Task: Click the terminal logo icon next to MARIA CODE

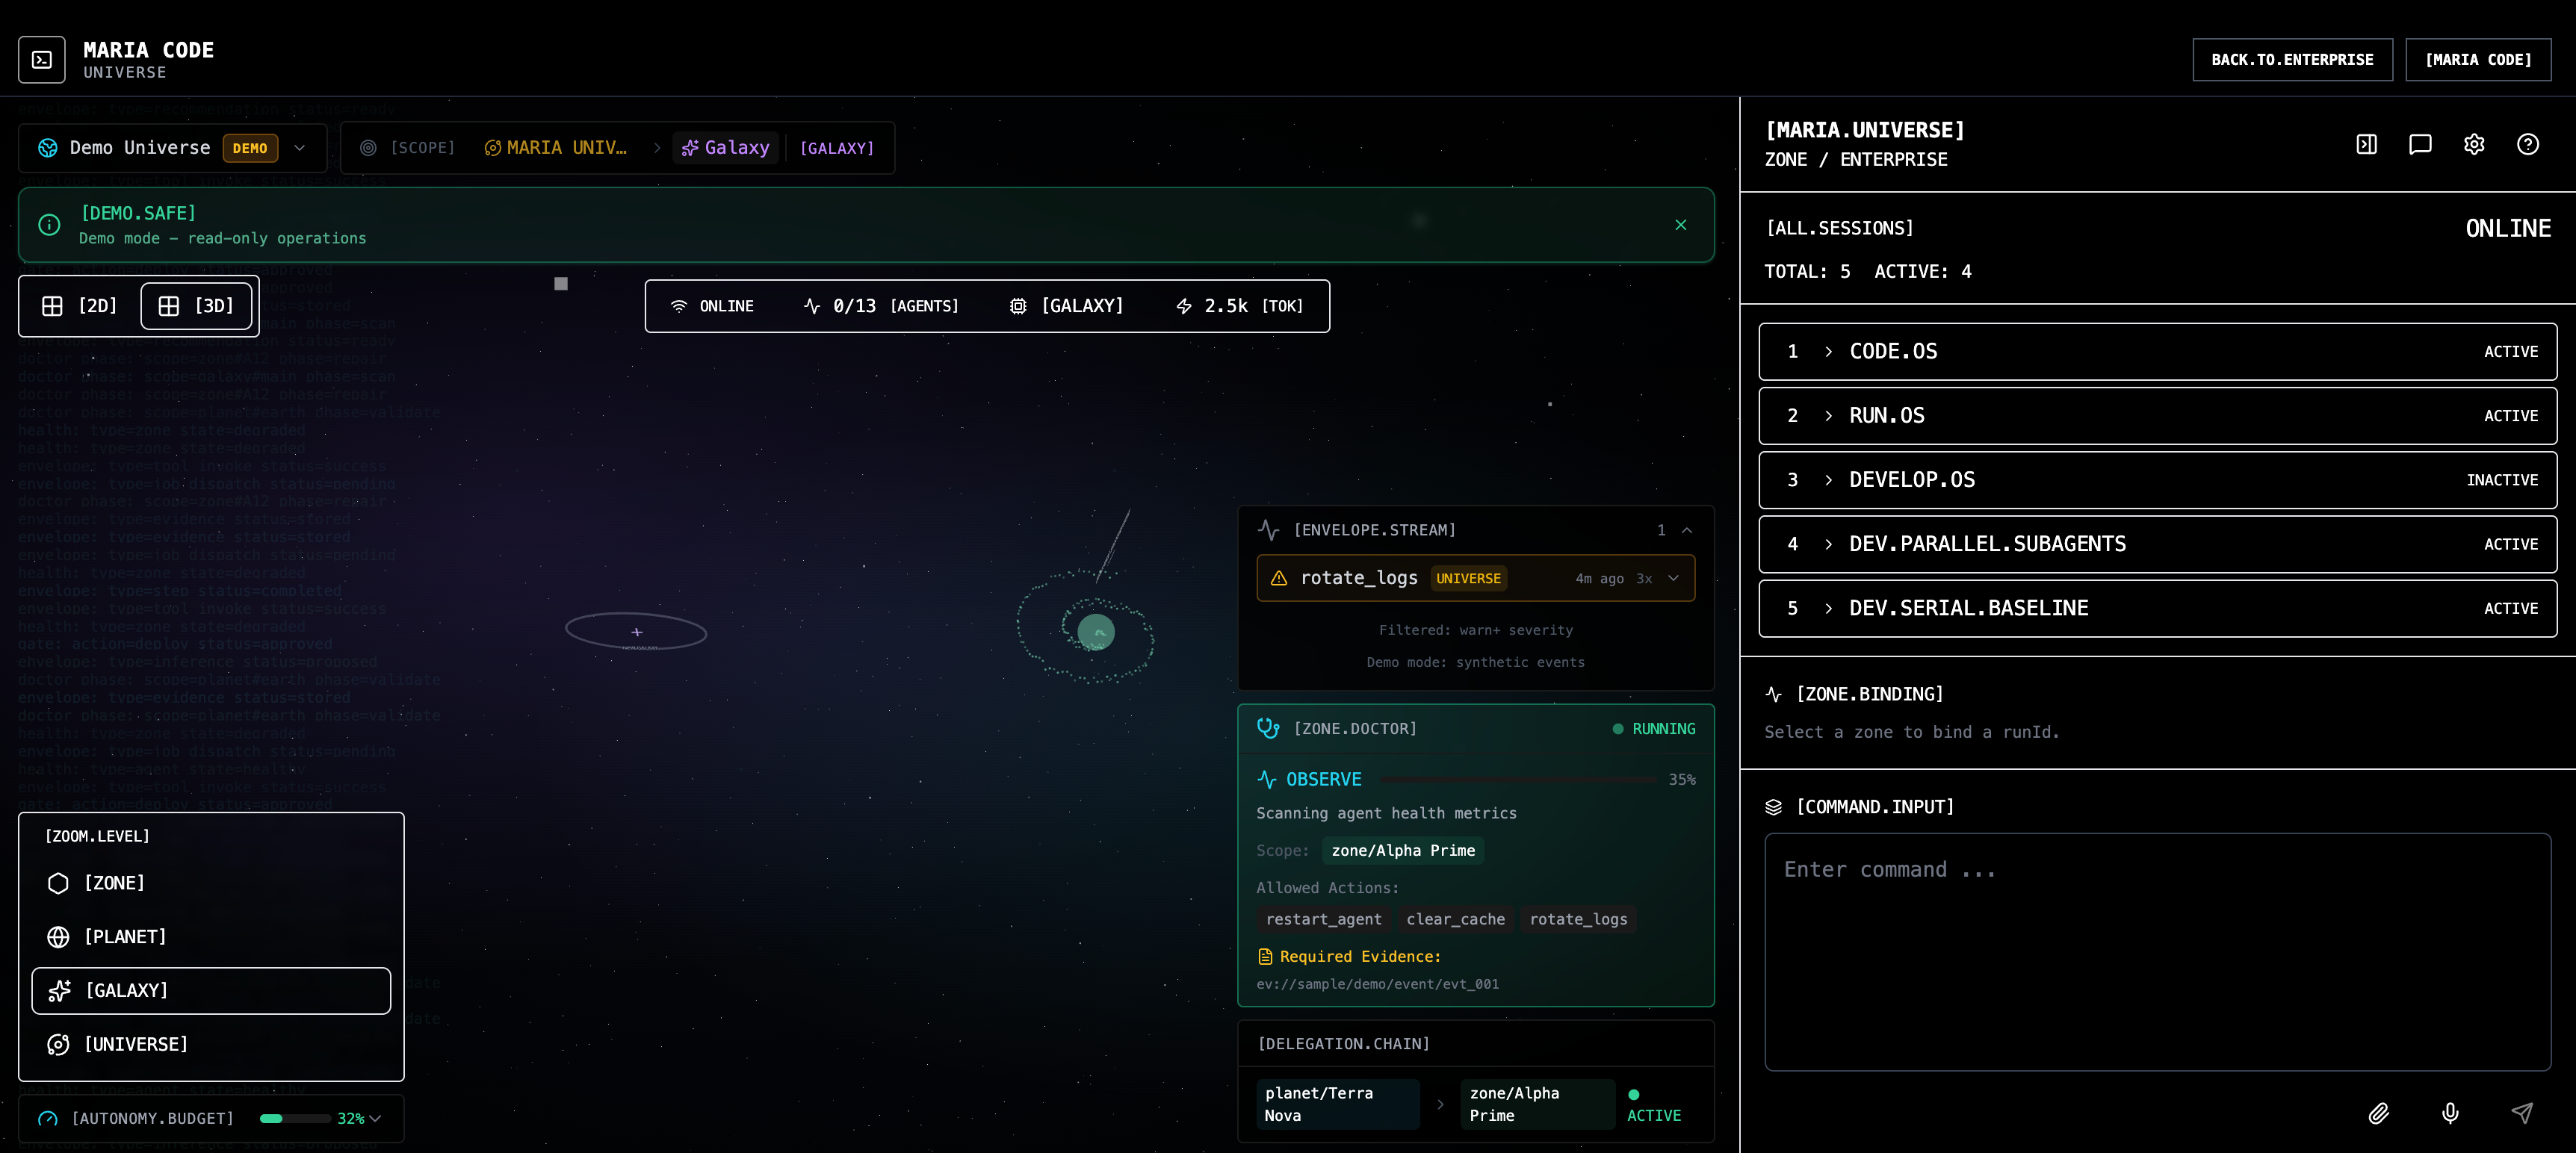Action: (42, 60)
